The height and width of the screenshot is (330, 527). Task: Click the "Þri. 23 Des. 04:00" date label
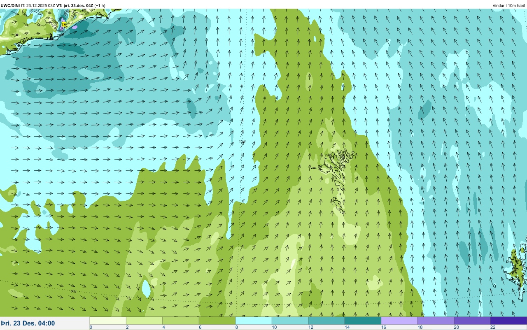(28, 323)
